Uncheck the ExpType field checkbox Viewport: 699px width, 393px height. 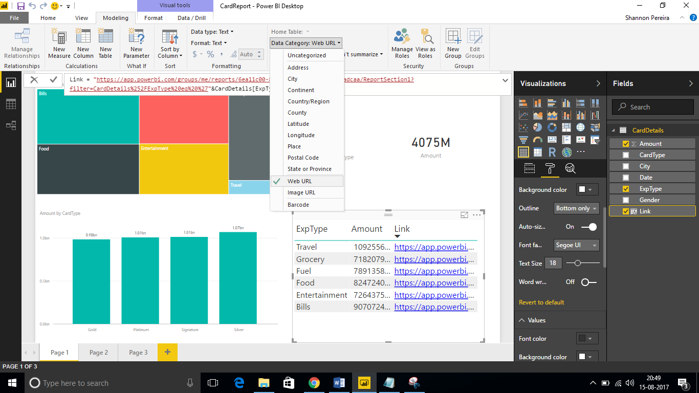click(x=626, y=189)
